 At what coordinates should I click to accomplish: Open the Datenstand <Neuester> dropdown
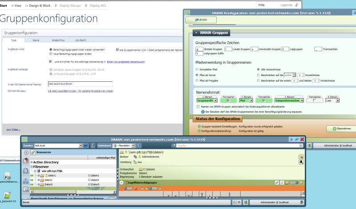pyautogui.click(x=133, y=145)
